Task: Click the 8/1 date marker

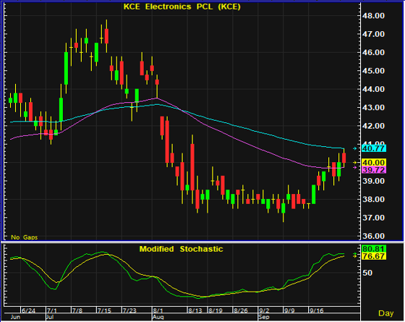Action: point(158,310)
